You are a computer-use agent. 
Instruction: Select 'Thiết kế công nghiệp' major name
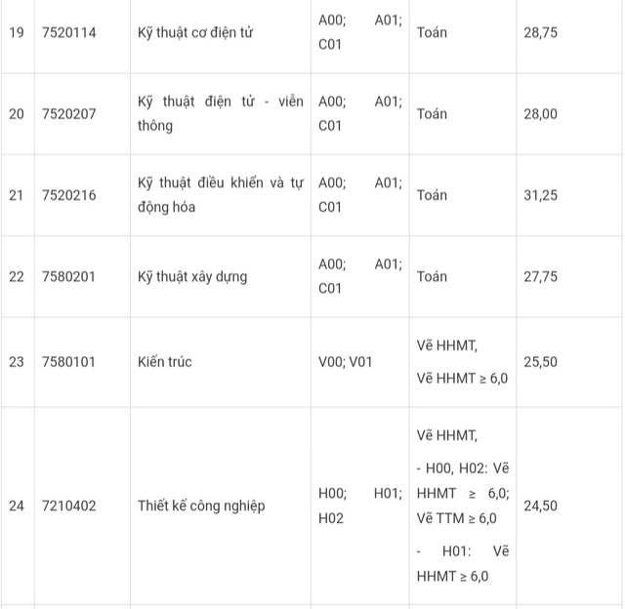coord(201,507)
